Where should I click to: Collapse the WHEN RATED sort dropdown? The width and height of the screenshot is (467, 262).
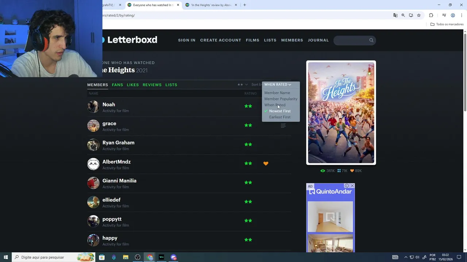pos(278,84)
